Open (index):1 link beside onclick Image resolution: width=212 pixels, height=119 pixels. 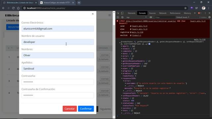tap(136, 35)
